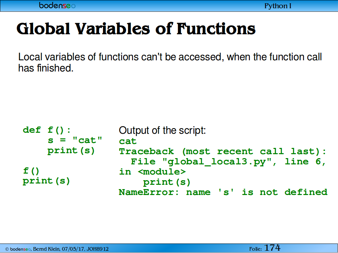Screen dimensions: 338x253
Task: Click the standalone 'f()' call line
Action: [x=31, y=171]
